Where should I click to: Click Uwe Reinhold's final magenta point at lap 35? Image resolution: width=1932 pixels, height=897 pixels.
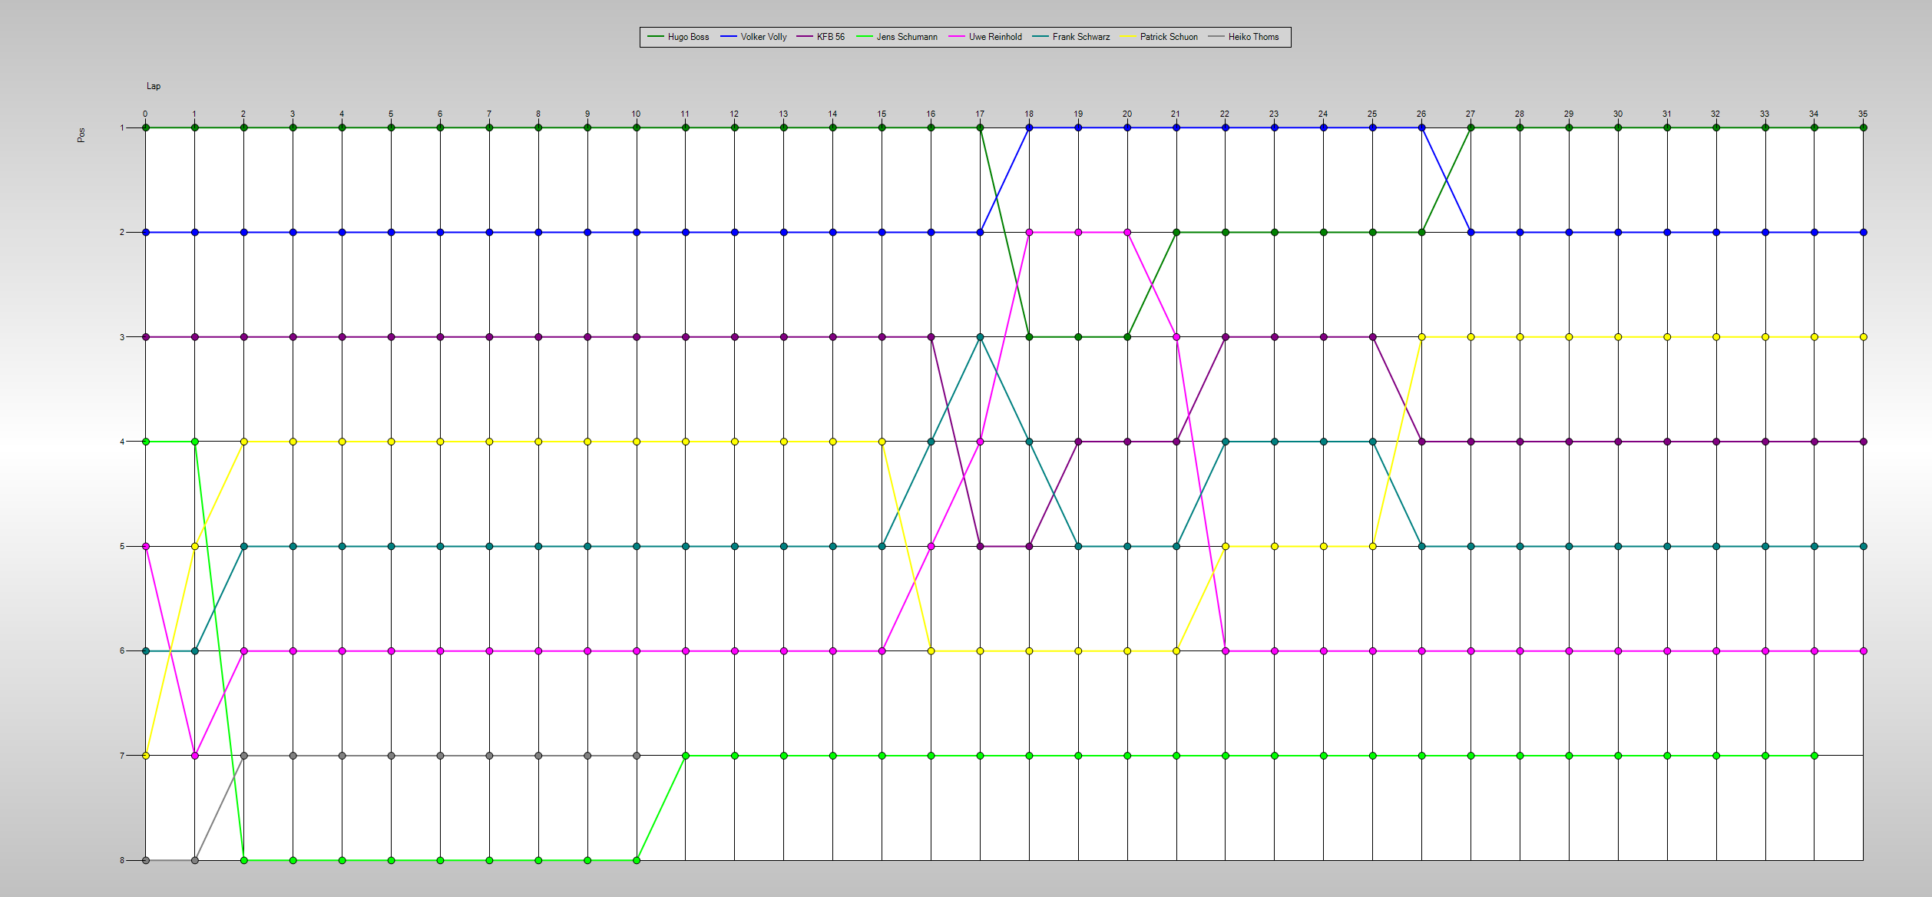pos(1864,651)
